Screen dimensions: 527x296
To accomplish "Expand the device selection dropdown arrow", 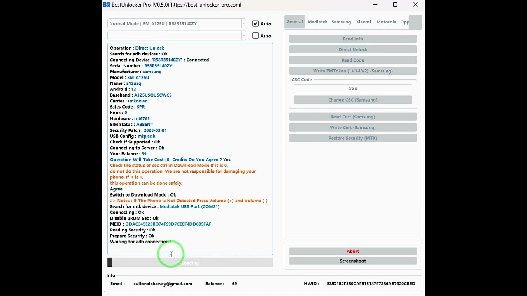I will click(244, 24).
